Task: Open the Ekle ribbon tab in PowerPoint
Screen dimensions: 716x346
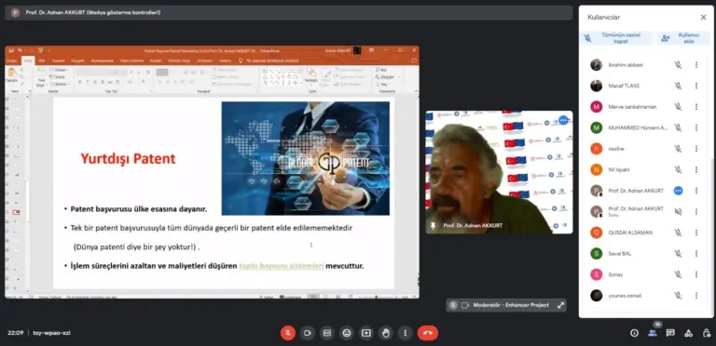Action: point(42,60)
